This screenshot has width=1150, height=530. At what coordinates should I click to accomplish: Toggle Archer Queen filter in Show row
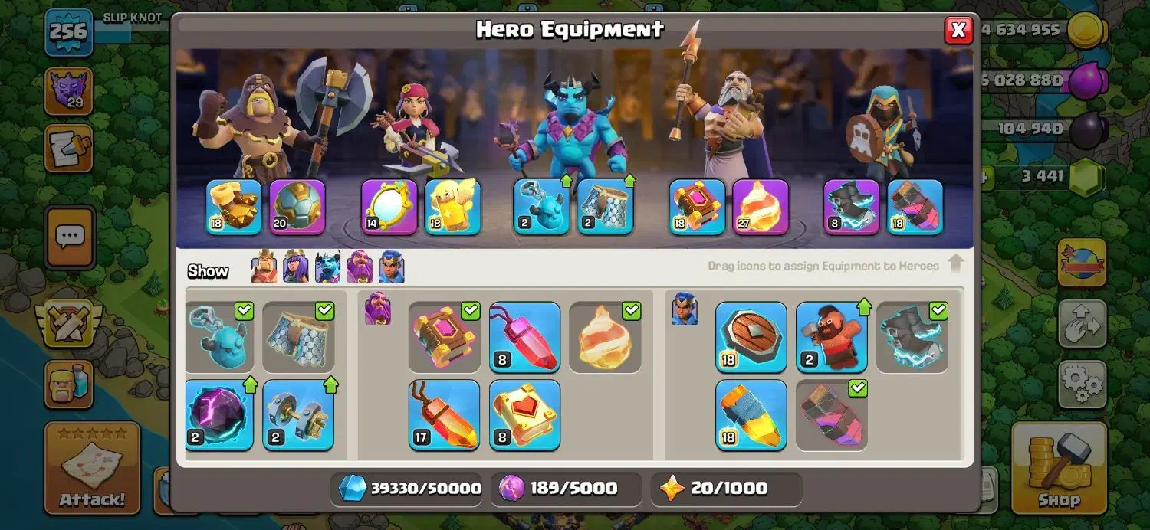tap(296, 267)
